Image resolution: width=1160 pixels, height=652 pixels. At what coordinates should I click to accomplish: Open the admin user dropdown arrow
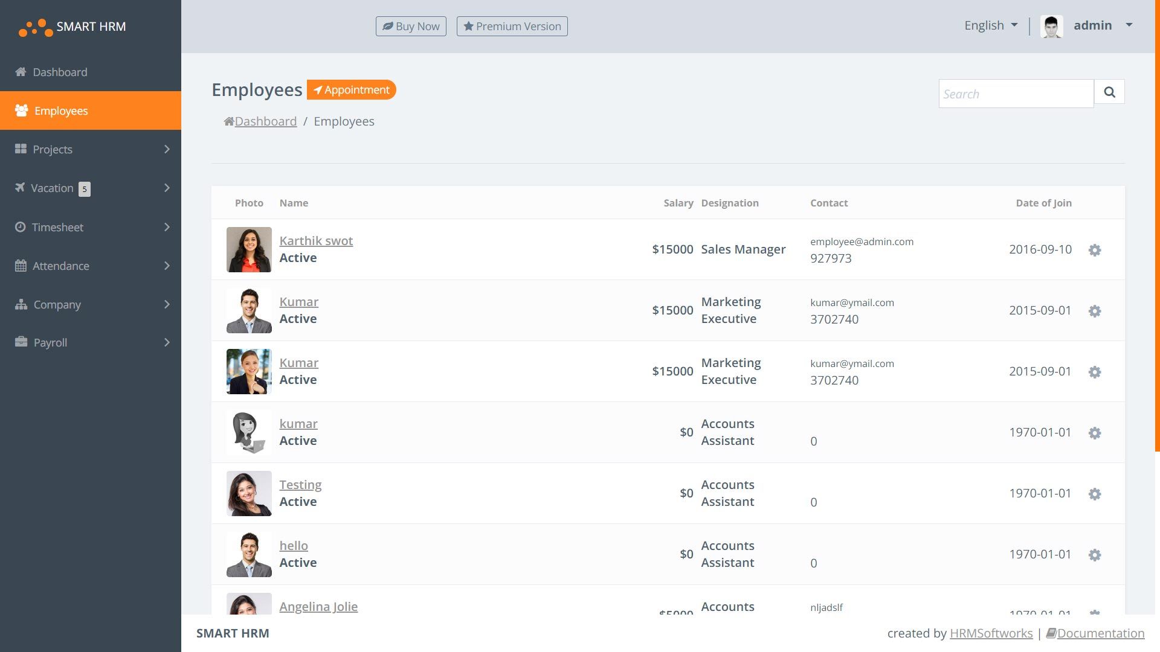[1129, 25]
